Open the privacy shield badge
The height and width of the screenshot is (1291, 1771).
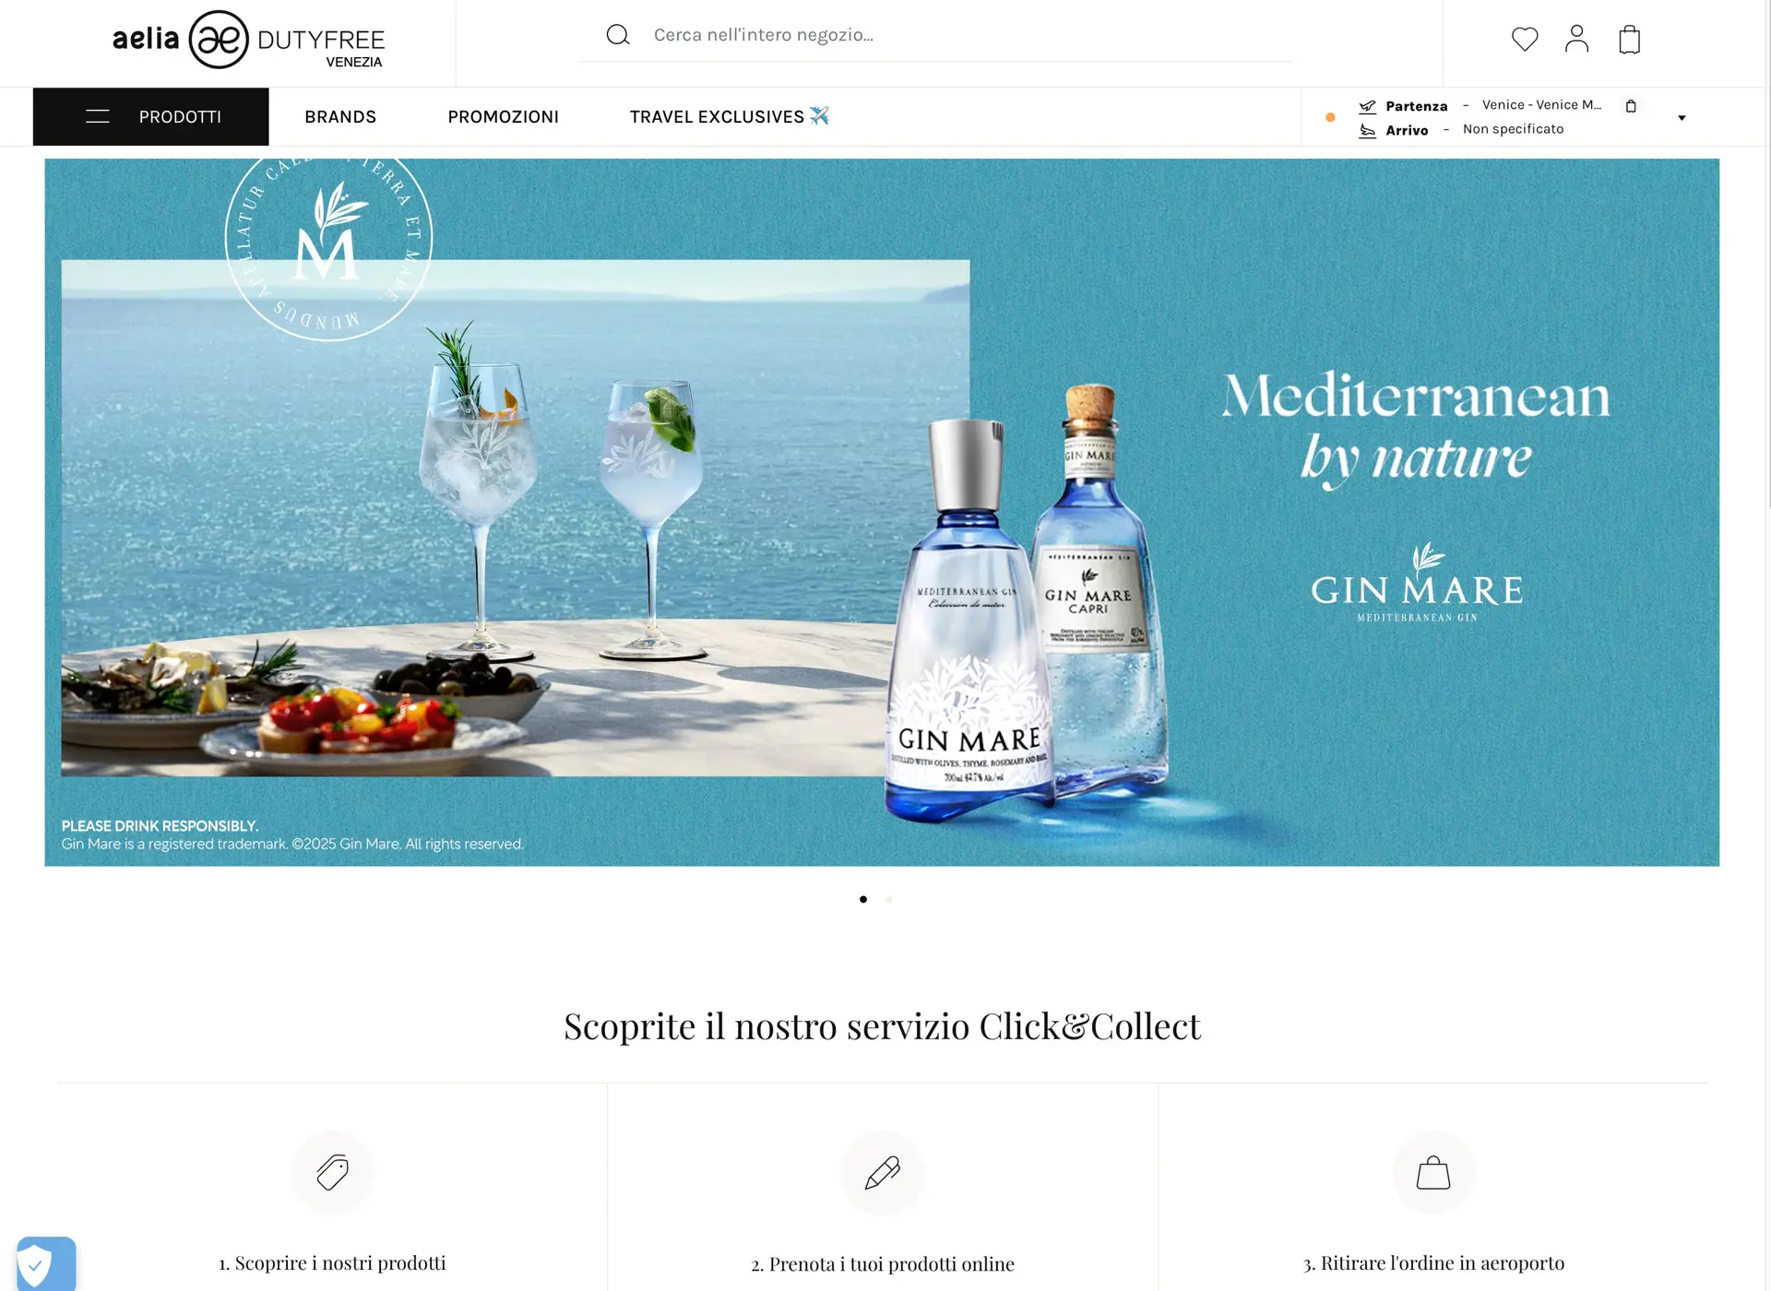pos(46,1263)
